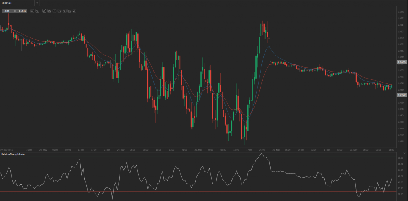This screenshot has height=201, width=408.
Task: Click the edit pencil-in-square toolbar icon
Action: 69,11
